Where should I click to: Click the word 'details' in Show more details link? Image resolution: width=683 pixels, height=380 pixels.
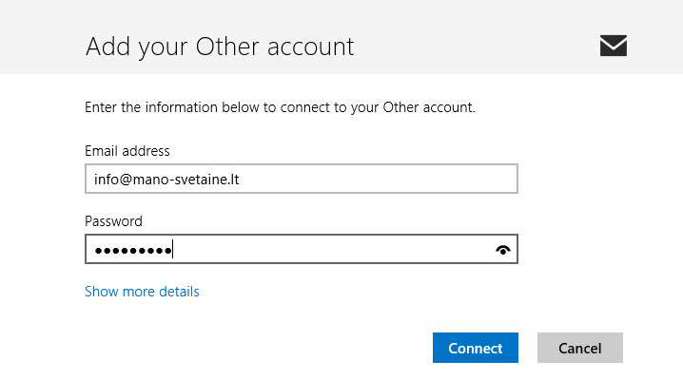click(x=178, y=292)
